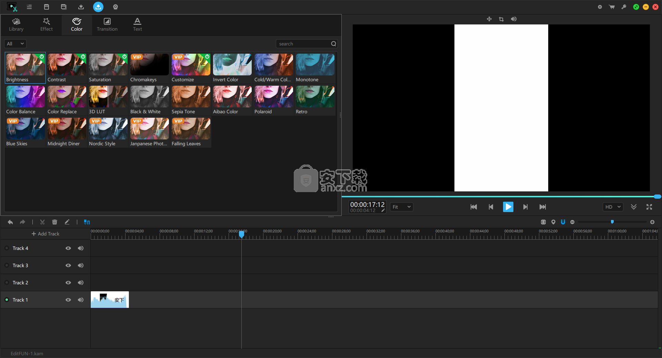The height and width of the screenshot is (358, 662).
Task: Select the video clip on Track 1
Action: point(110,300)
